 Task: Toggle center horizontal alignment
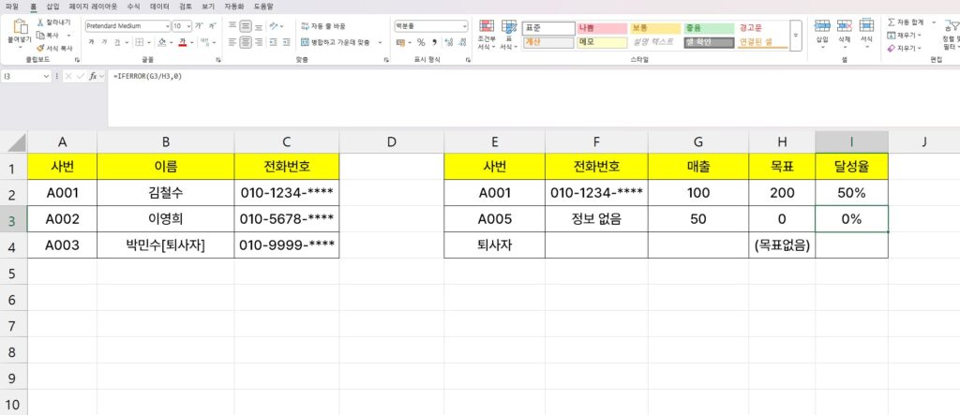click(x=246, y=42)
